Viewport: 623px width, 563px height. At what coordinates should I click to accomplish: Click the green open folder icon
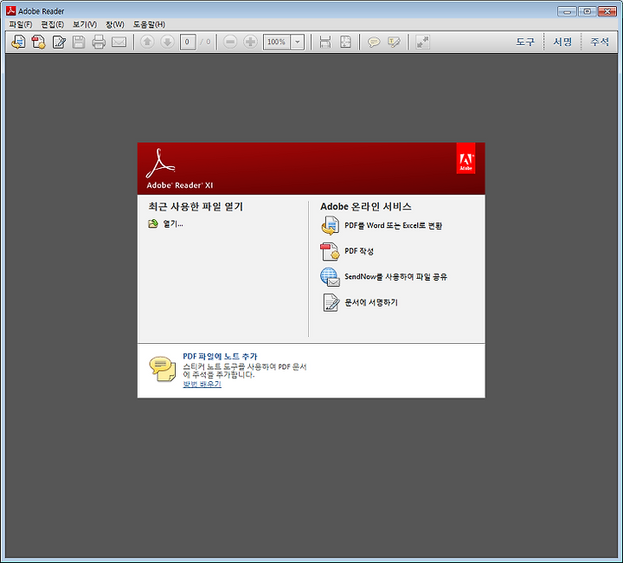point(153,223)
